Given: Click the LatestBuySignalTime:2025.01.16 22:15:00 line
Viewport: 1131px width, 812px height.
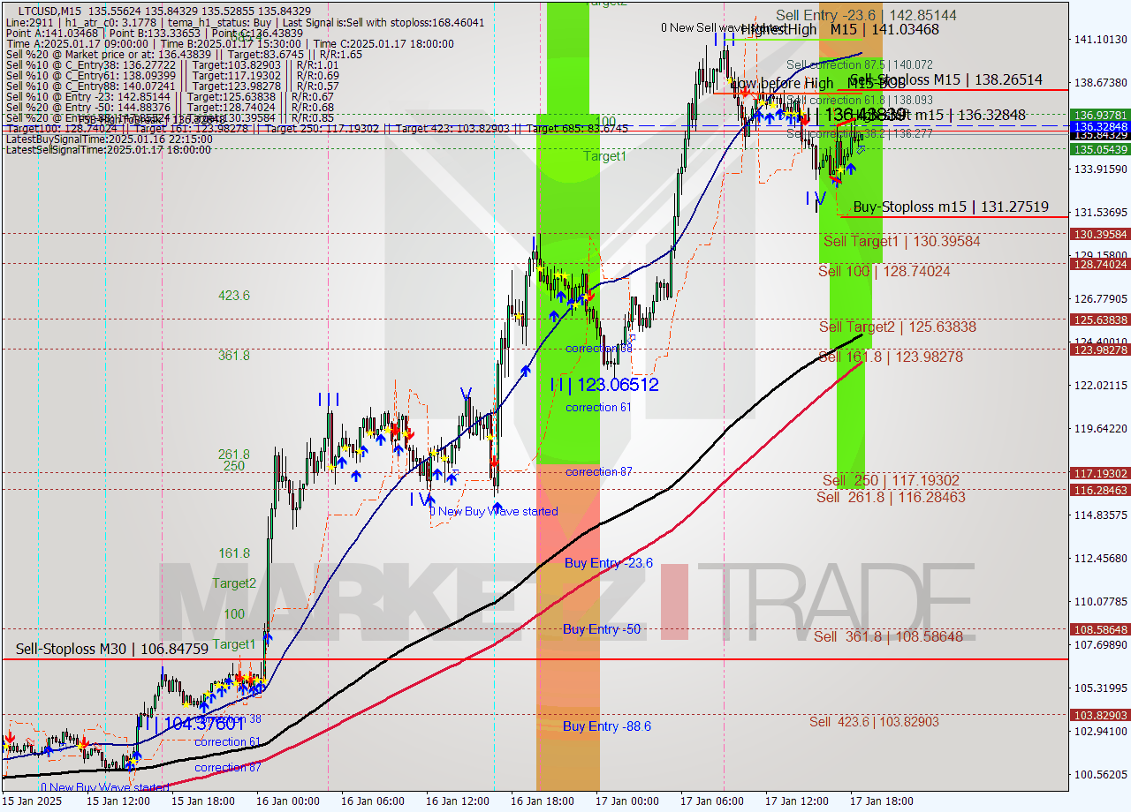Looking at the screenshot, I should coord(109,139).
